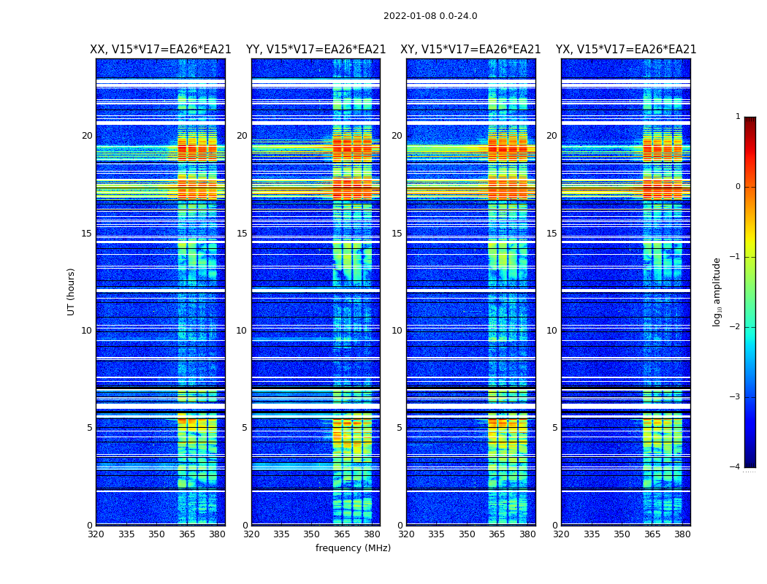
Task: Select the 'YY, V15*V17=EA26*EA21' panel title
Action: (x=316, y=50)
